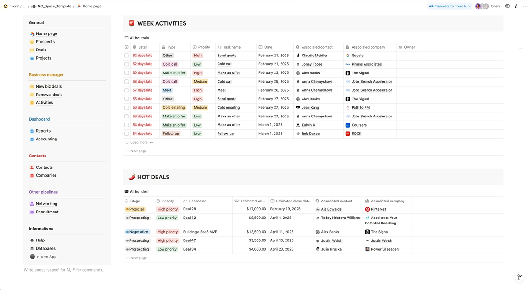Switch to the All hot deal view
Screen dimensions: 528x290
coord(137,191)
